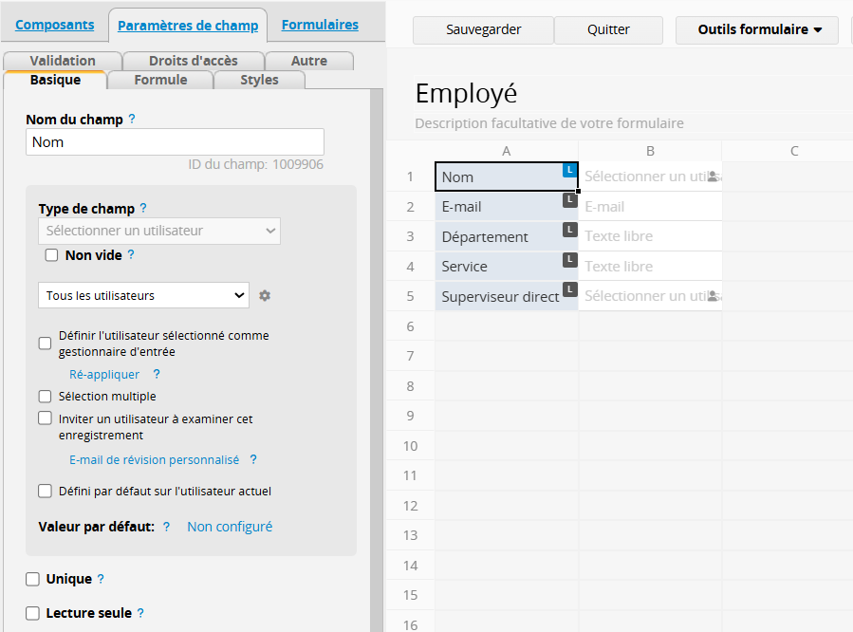853x632 pixels.
Task: Click the Nom du champ text field
Action: point(175,142)
